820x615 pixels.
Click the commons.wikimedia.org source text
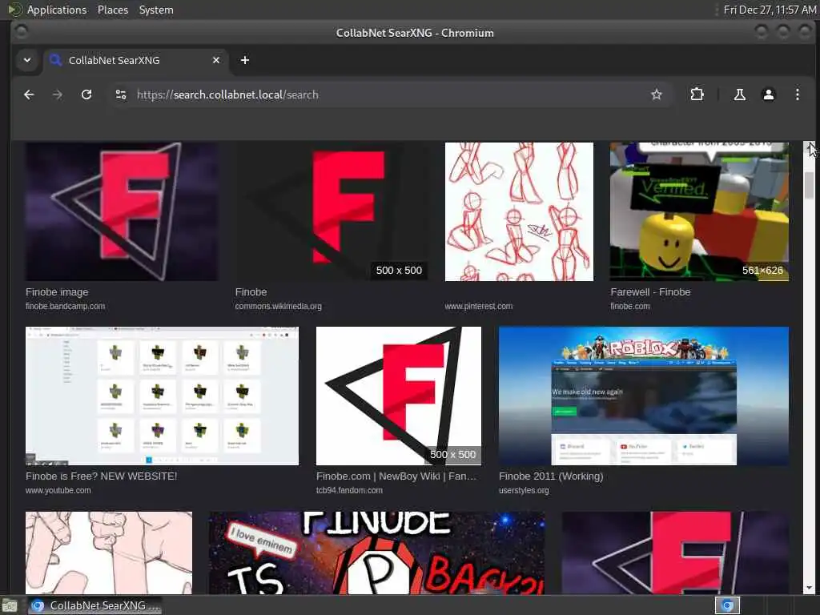point(278,307)
